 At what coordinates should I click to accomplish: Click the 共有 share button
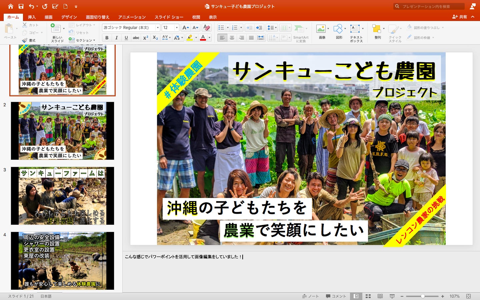point(460,17)
